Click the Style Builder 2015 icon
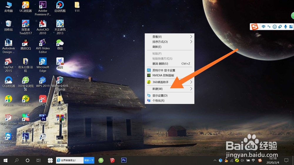Image resolution: width=294 pixels, height=165 pixels. 9,121
